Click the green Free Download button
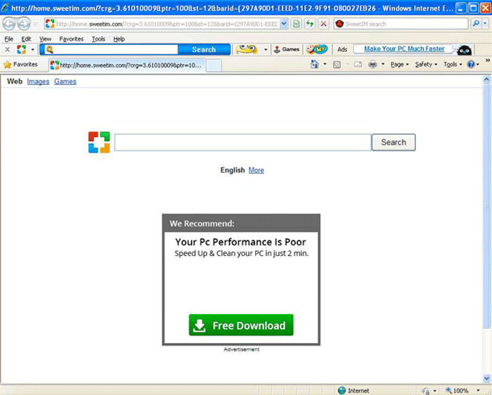Image resolution: width=492 pixels, height=395 pixels. [x=241, y=325]
